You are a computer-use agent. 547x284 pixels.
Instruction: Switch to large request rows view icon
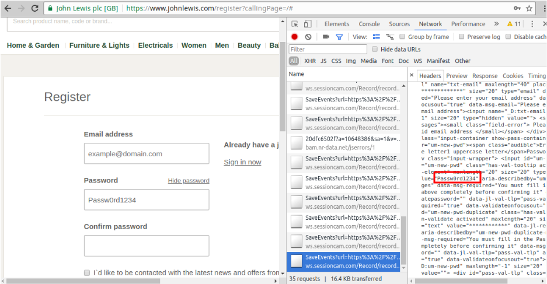tap(377, 37)
